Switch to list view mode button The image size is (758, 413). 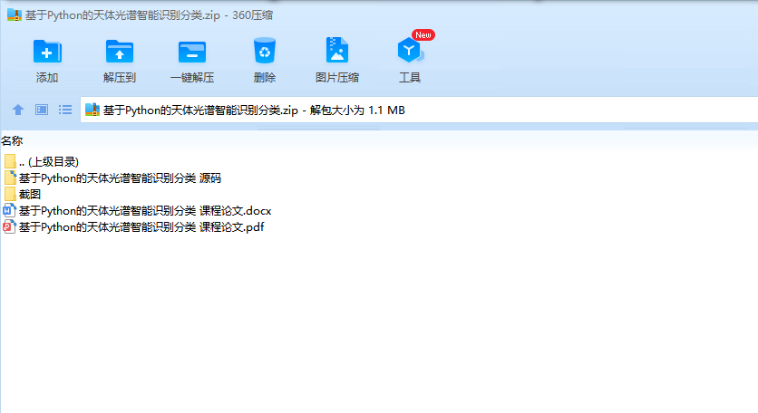(65, 110)
